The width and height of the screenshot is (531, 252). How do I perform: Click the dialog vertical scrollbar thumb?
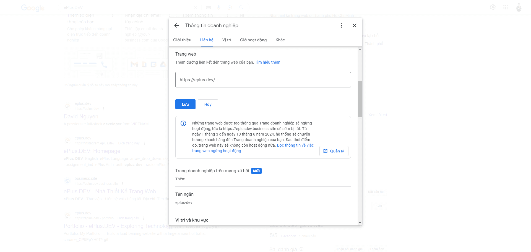click(x=360, y=99)
